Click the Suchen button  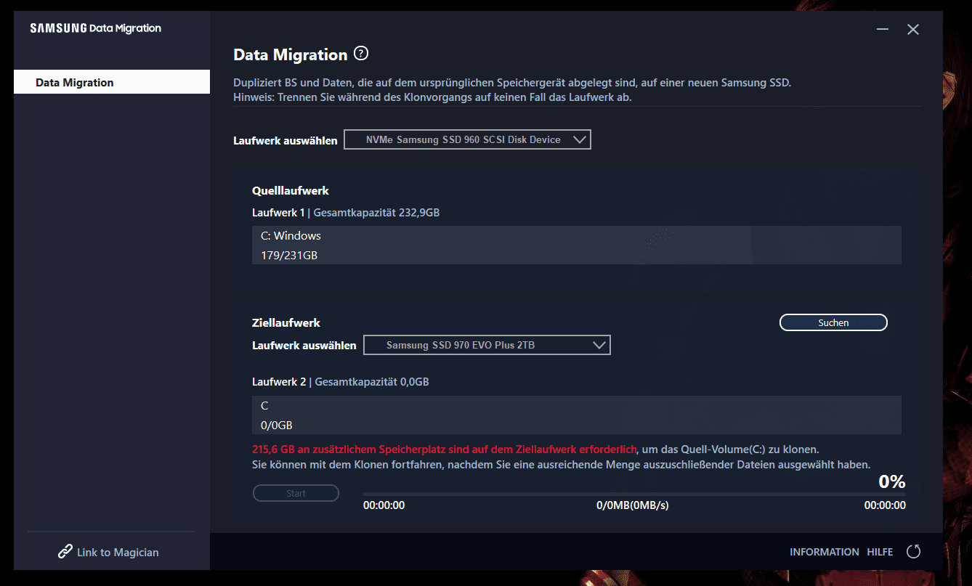click(x=833, y=322)
